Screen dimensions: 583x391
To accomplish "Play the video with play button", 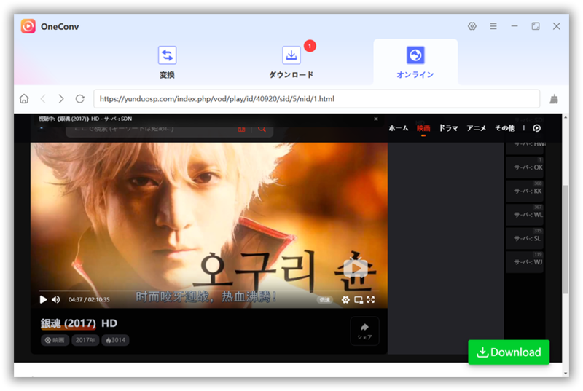I will pyautogui.click(x=43, y=299).
